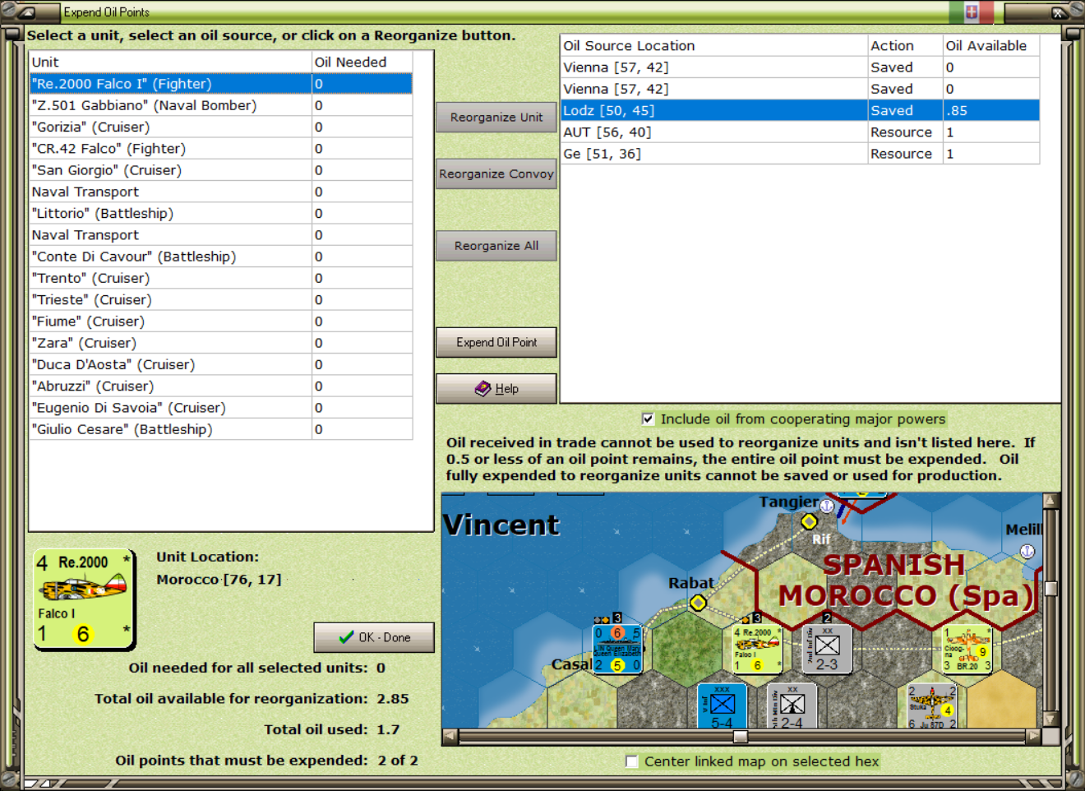Viewport: 1085px width, 791px height.
Task: Select the "Gorizia" (Cruiser) unit row
Action: [x=220, y=127]
